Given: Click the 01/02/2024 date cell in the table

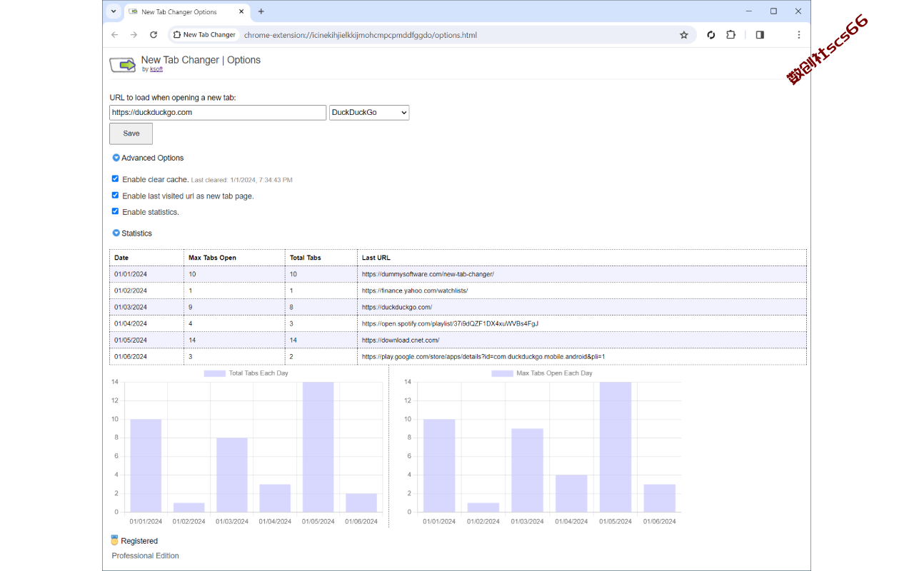Looking at the screenshot, I should pos(146,290).
